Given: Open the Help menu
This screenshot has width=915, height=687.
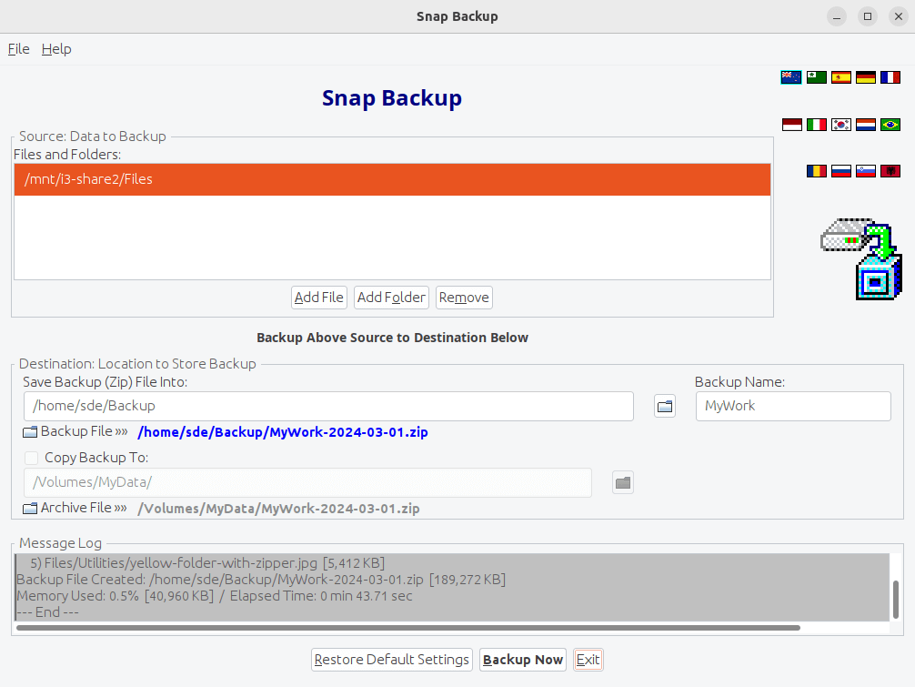Looking at the screenshot, I should (x=56, y=49).
